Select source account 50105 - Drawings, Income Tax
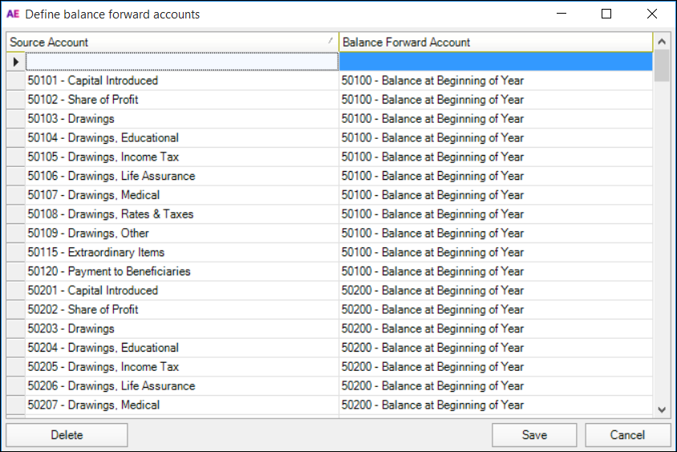Image resolution: width=677 pixels, height=452 pixels. 103,157
